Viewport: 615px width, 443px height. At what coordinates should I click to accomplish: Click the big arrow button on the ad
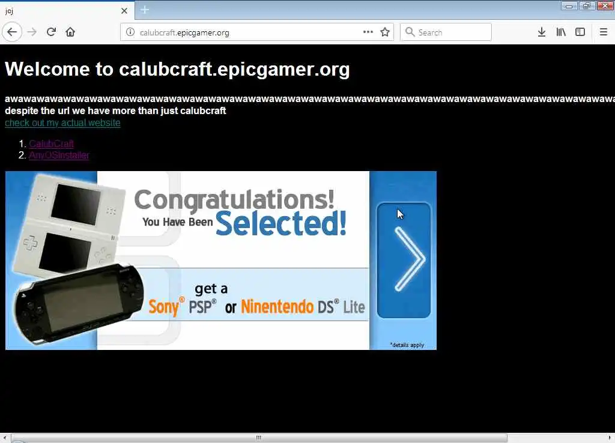(x=404, y=260)
